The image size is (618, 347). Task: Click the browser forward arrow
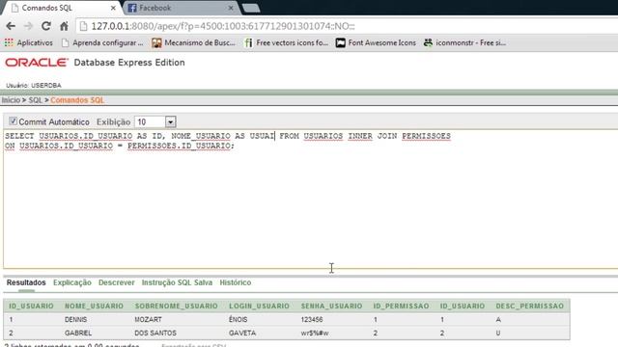pyautogui.click(x=28, y=26)
